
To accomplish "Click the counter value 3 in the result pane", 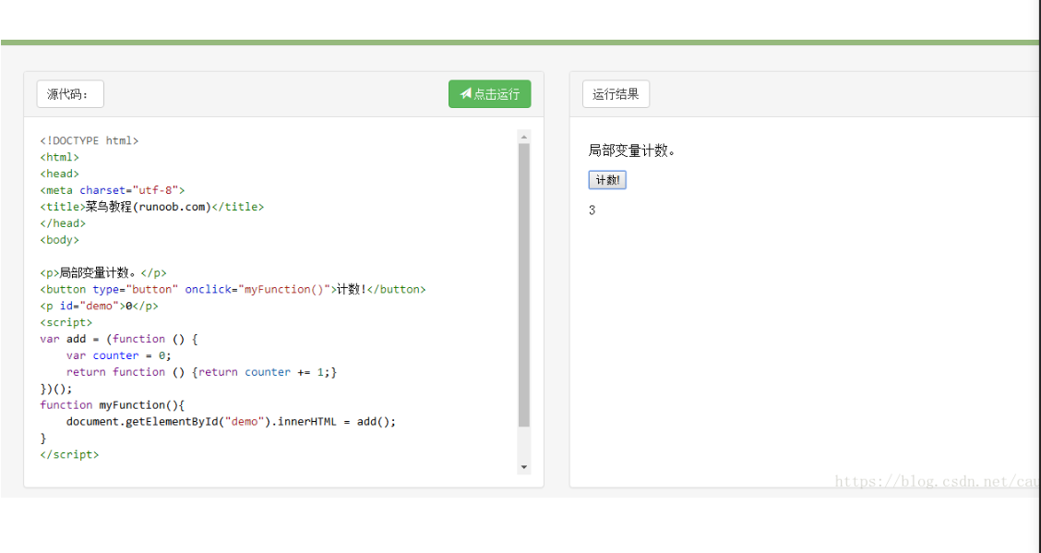I will [592, 210].
